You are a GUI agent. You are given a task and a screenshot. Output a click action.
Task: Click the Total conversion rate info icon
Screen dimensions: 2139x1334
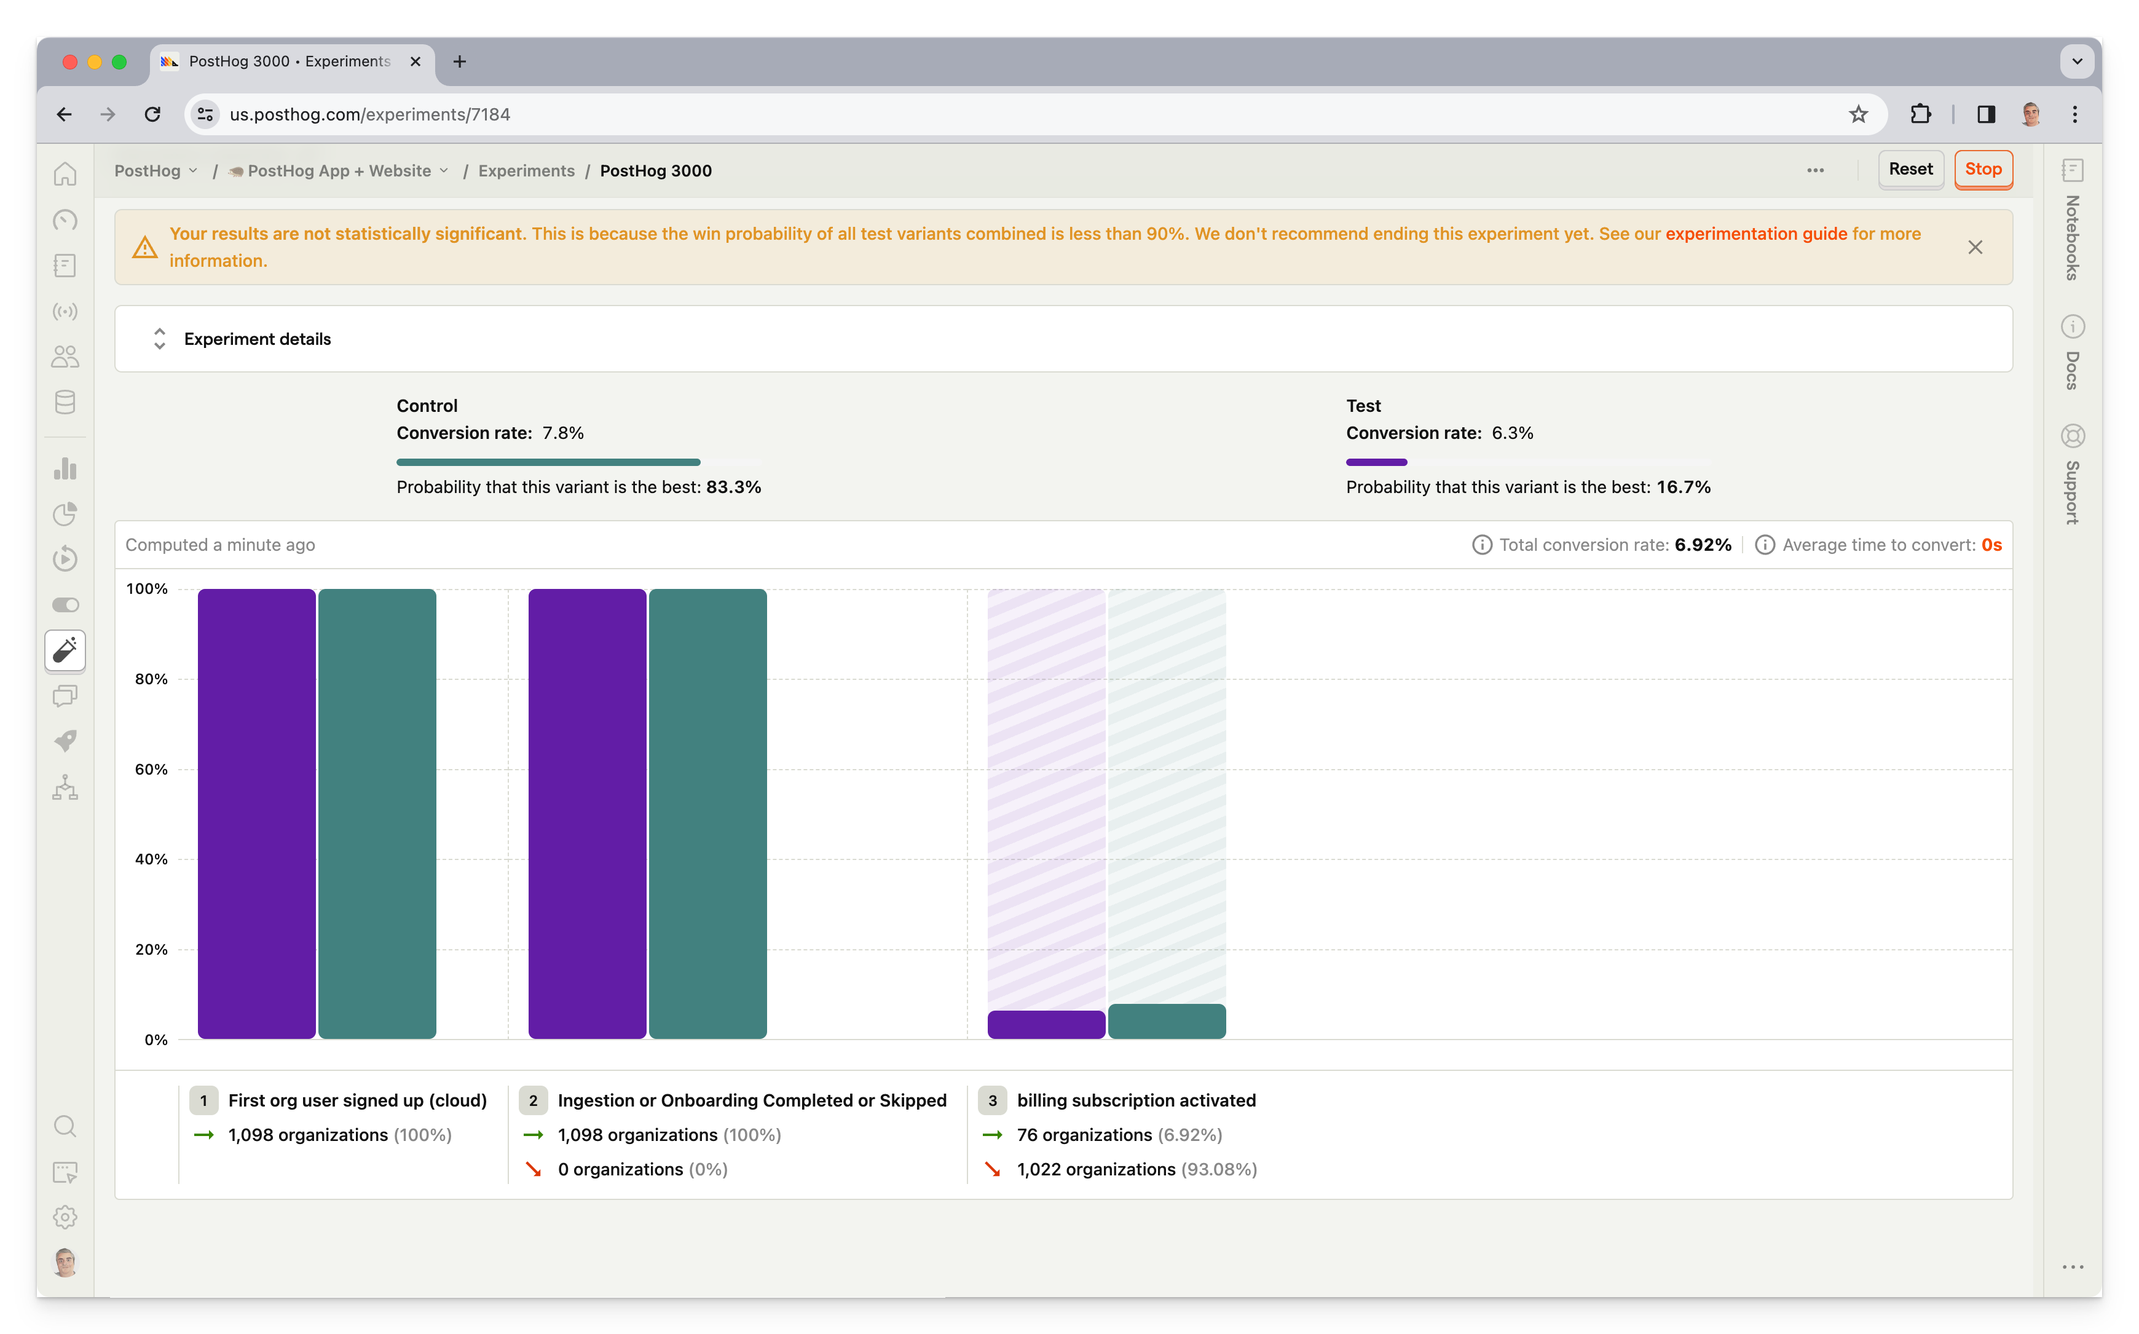click(x=1482, y=545)
